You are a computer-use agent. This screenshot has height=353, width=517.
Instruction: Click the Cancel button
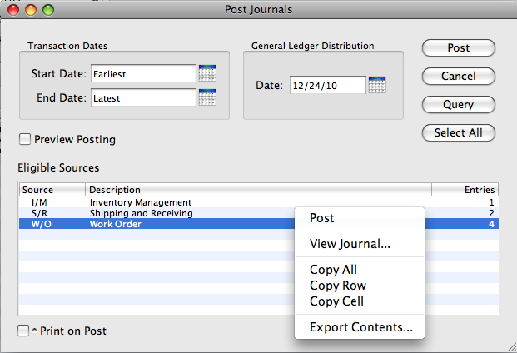click(x=459, y=77)
